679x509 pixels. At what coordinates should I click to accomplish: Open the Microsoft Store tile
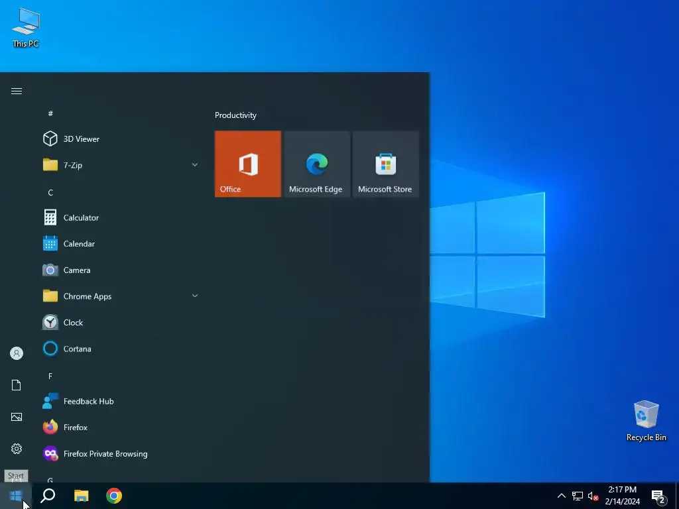[386, 164]
